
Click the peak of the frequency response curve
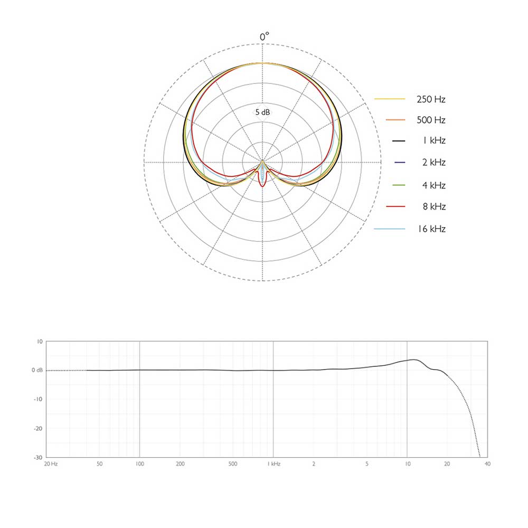[x=416, y=360]
